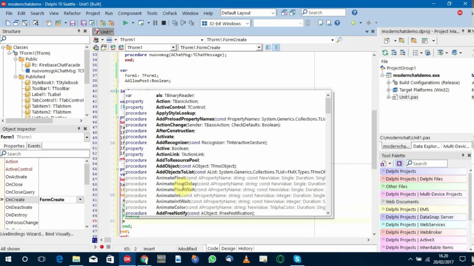Open the CnPack menu
Image resolution: width=474 pixels, height=266 pixels.
170,13
